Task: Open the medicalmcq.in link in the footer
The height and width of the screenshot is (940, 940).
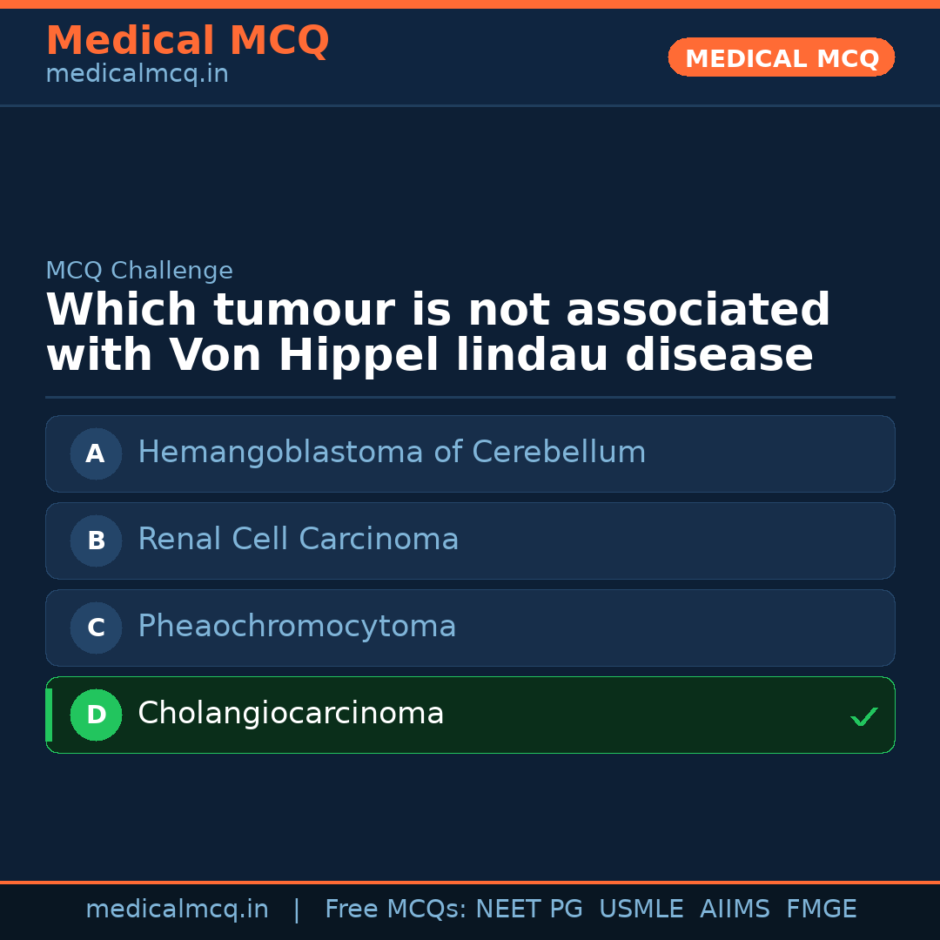Action: (x=177, y=910)
